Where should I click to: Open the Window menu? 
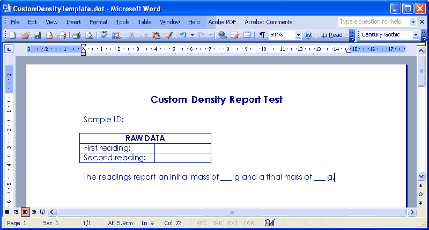coord(170,22)
